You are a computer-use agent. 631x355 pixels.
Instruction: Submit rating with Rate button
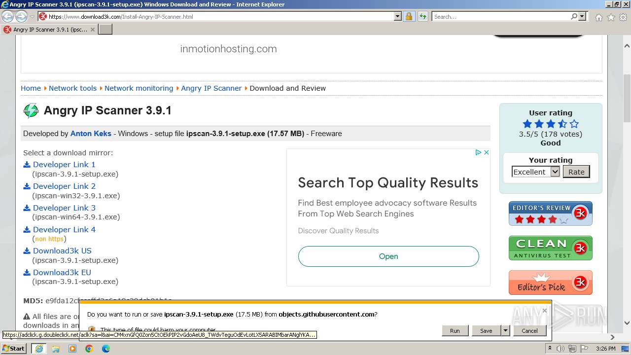tap(576, 172)
